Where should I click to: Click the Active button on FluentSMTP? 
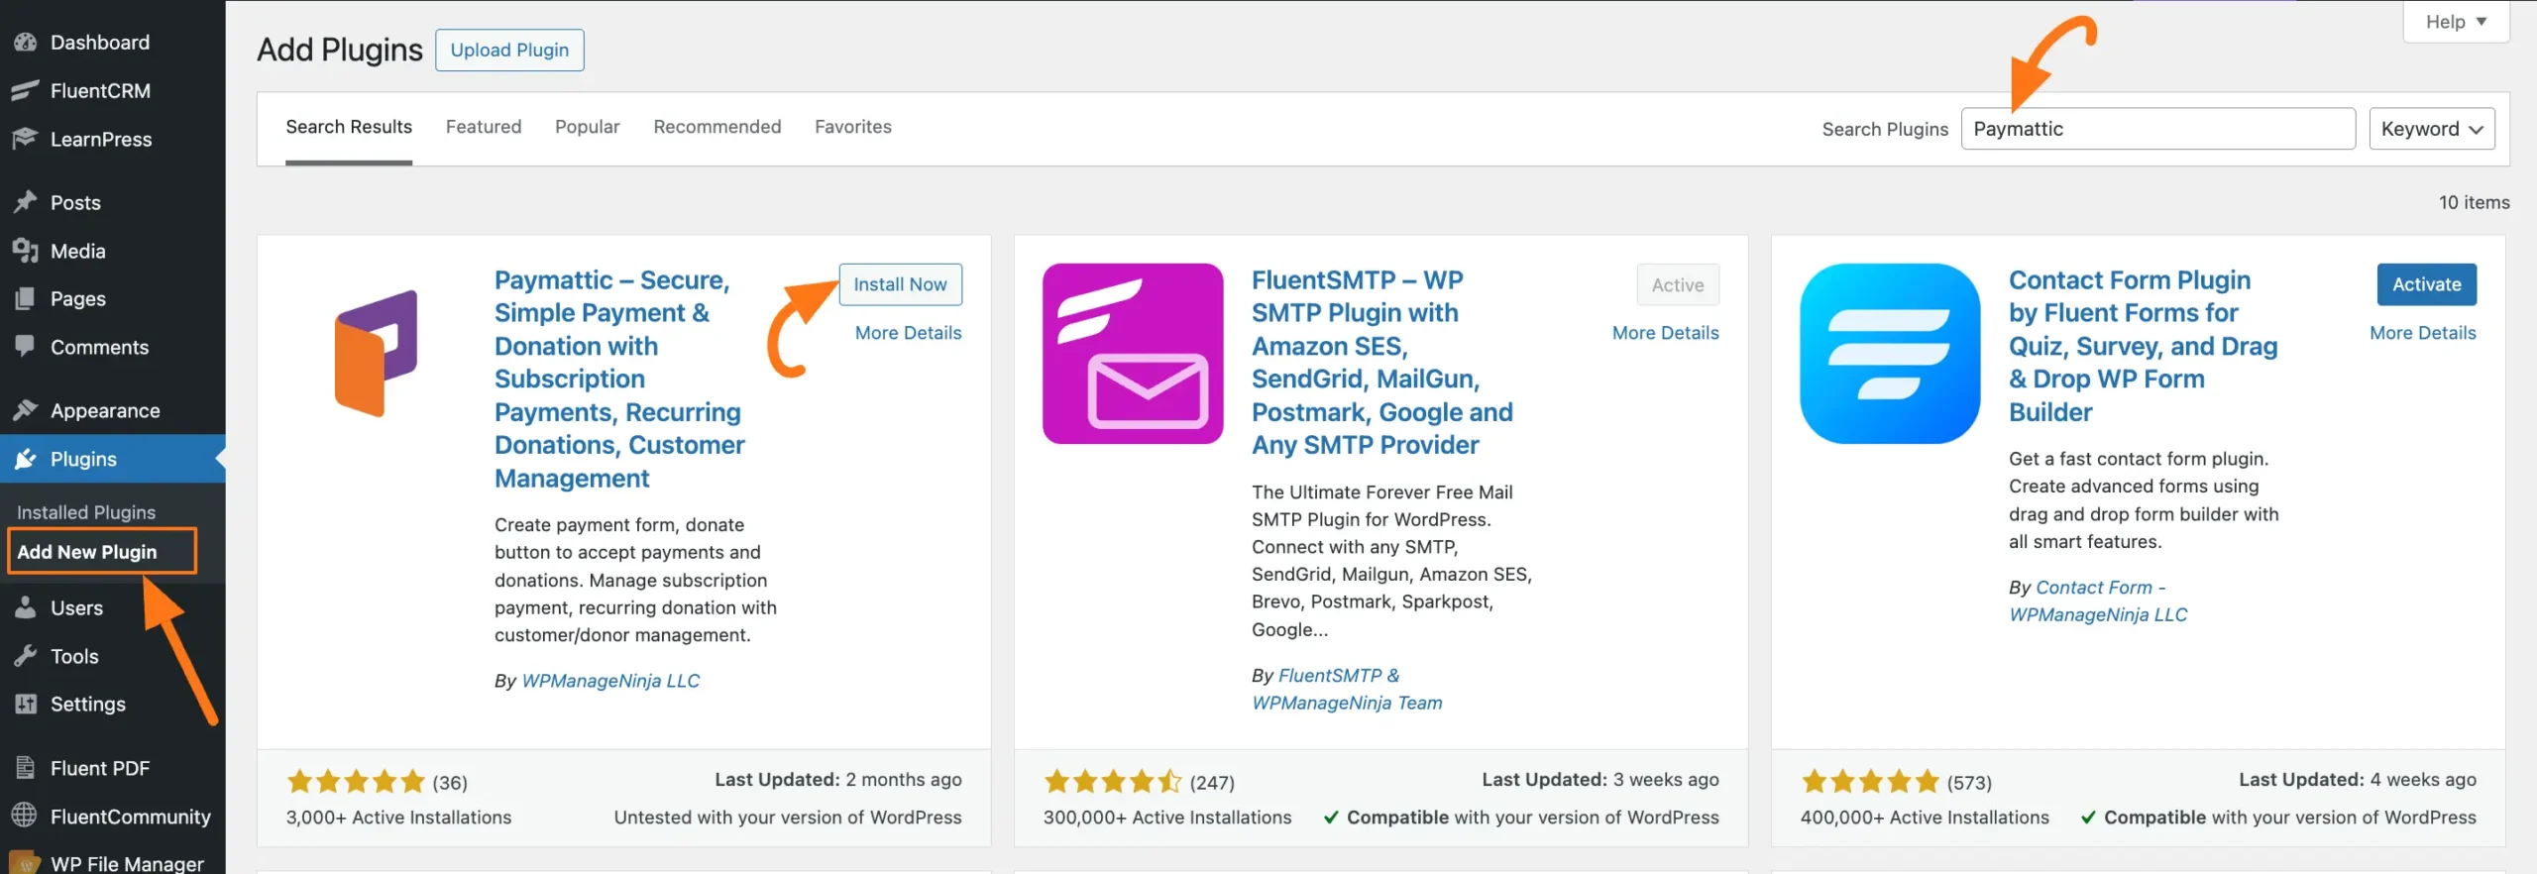click(1678, 285)
